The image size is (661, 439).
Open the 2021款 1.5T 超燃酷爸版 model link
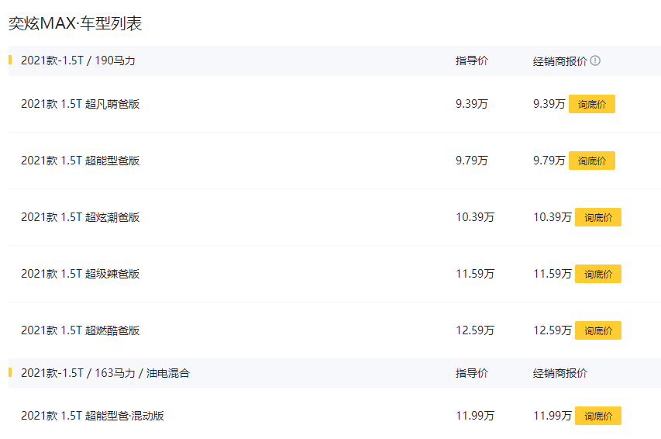[x=80, y=330]
